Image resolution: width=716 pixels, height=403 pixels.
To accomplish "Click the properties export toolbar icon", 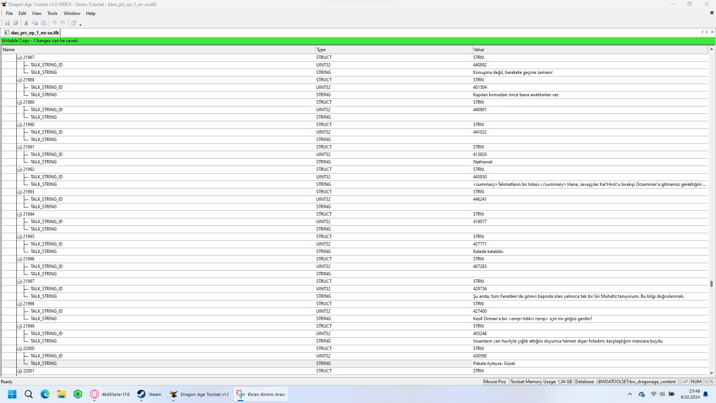I will pyautogui.click(x=74, y=23).
